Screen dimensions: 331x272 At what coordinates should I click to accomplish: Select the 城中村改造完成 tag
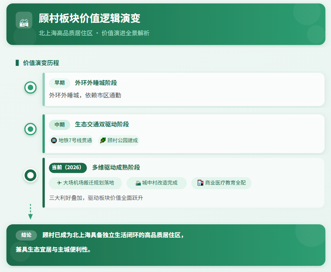pos(157,183)
